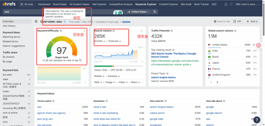
Task: Click the help question mark button
Action: coord(256,120)
